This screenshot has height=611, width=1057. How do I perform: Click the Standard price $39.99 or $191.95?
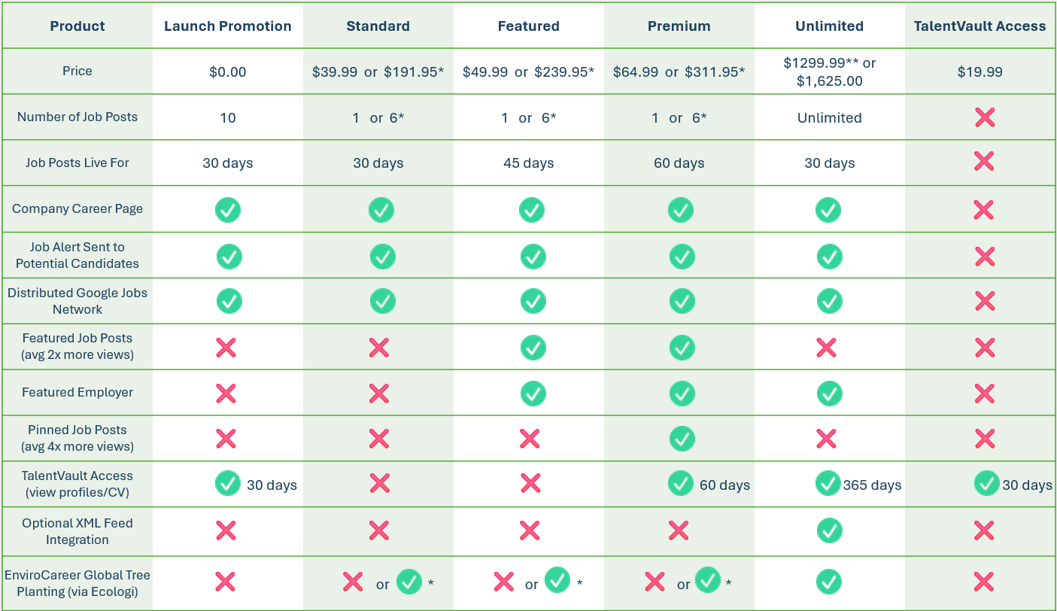[378, 71]
